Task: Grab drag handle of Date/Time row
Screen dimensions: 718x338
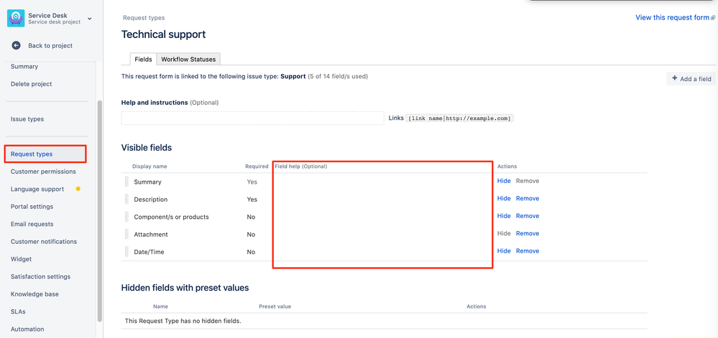Action: [126, 252]
